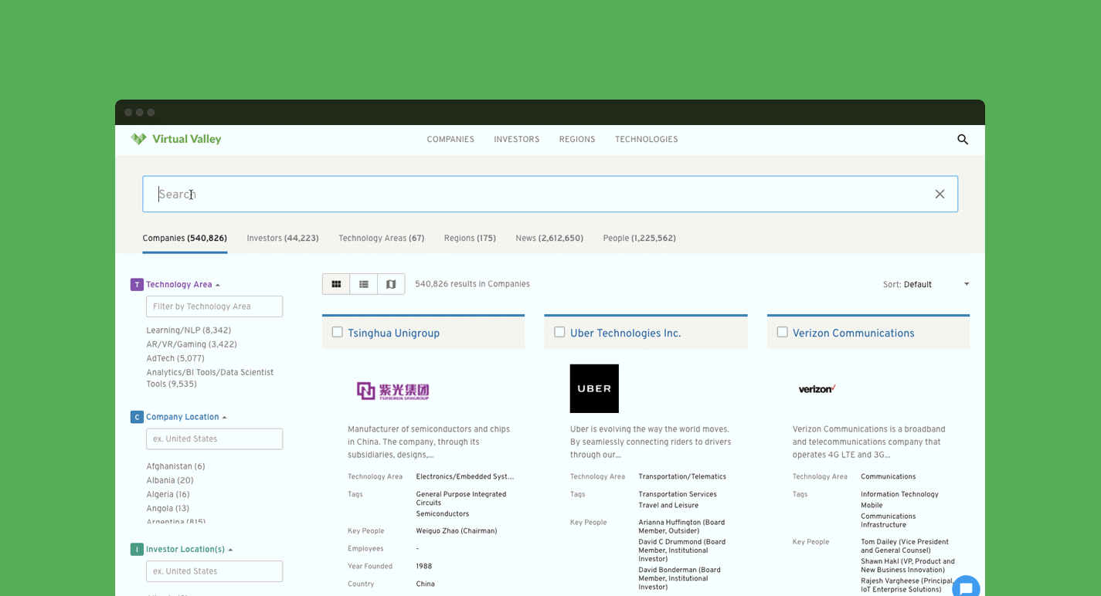Tick the Verizon Communications checkbox
The image size is (1101, 596).
[782, 332]
